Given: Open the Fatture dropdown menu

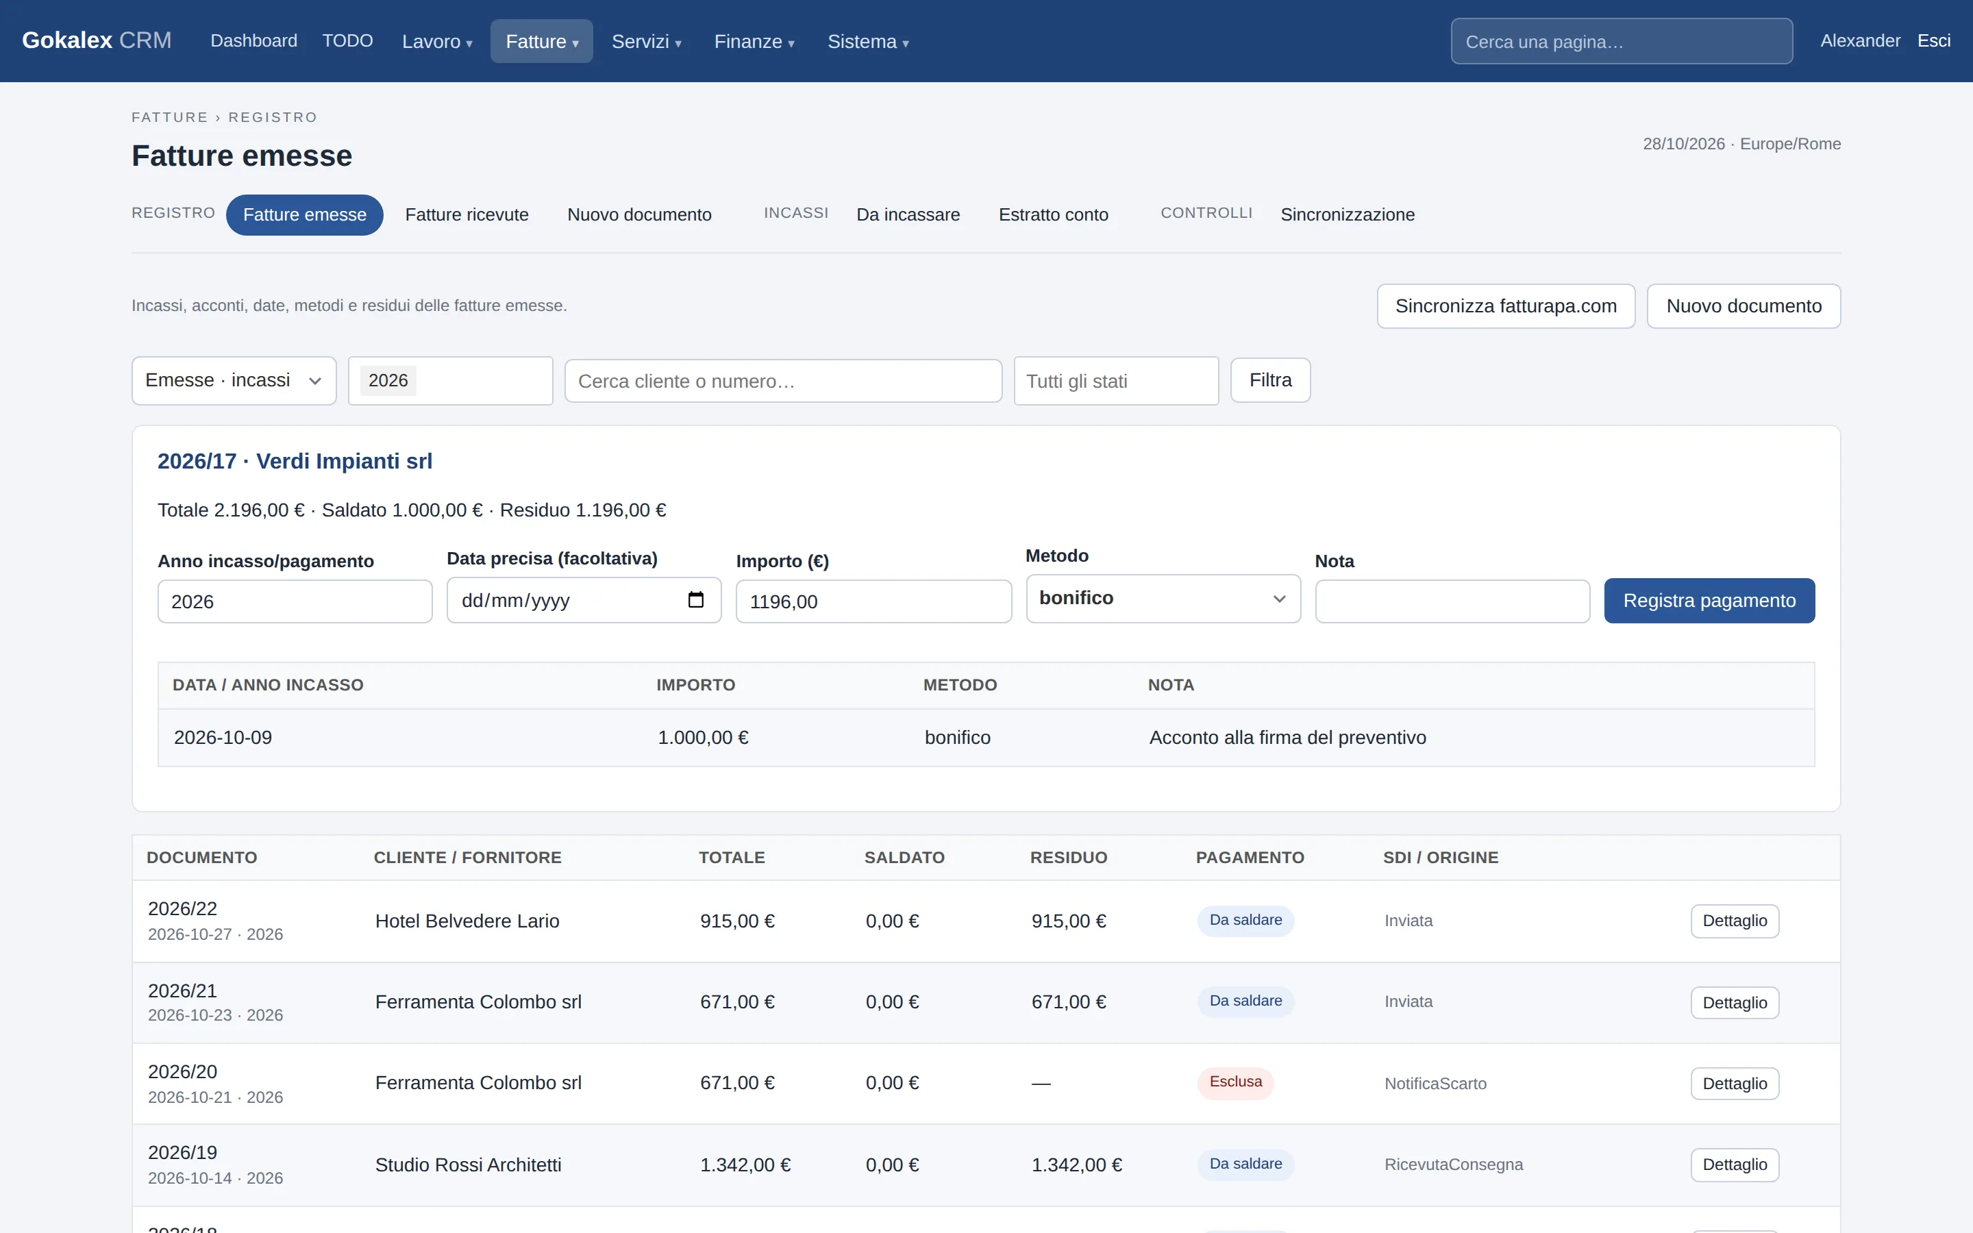Looking at the screenshot, I should pos(541,42).
